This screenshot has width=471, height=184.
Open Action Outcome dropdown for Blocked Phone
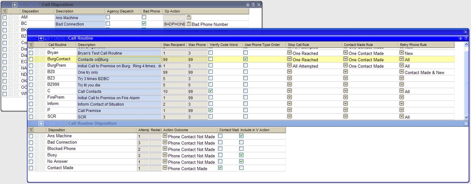[x=165, y=149]
